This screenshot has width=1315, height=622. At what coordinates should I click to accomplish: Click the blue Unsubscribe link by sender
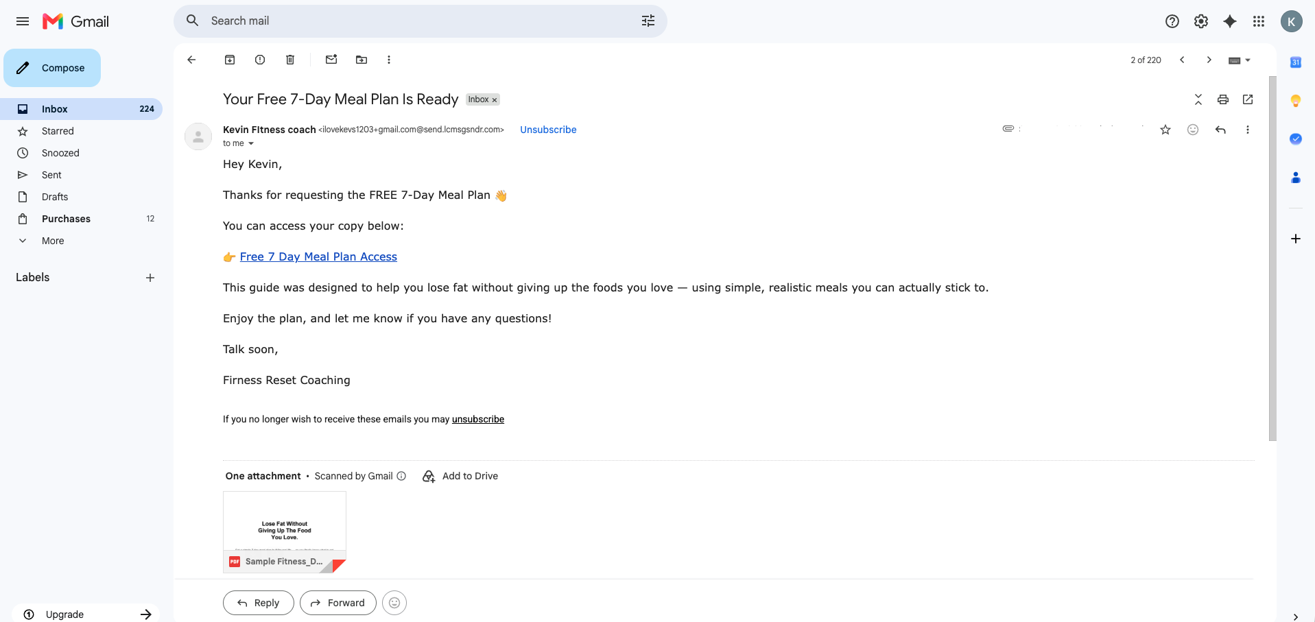(548, 130)
